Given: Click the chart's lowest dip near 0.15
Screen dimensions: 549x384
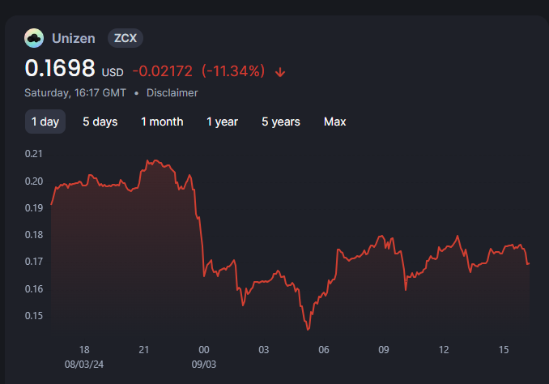Looking at the screenshot, I should [308, 329].
